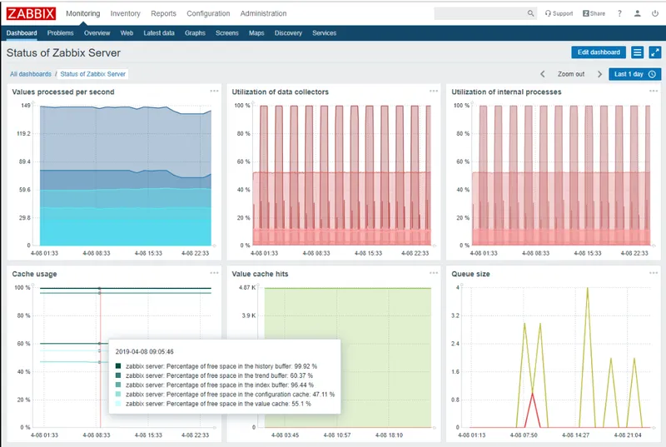Open Values processed per second widget menu
Viewport: 666px width, 447px height.
(x=214, y=91)
